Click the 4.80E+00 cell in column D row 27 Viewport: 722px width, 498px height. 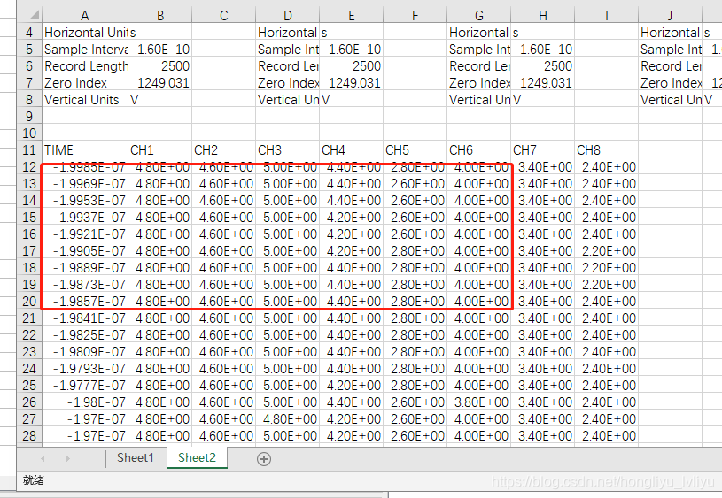287,419
